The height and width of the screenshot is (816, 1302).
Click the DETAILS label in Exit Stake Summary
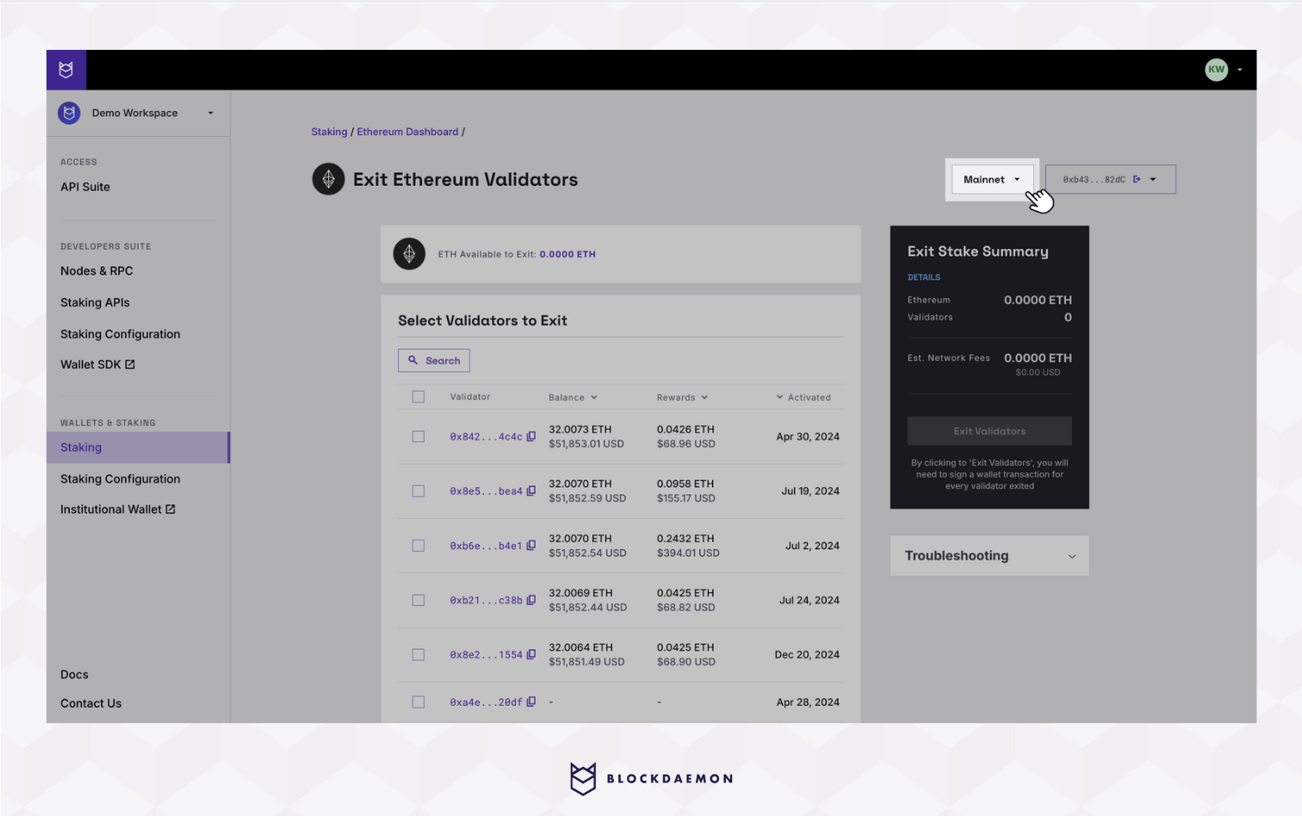923,277
